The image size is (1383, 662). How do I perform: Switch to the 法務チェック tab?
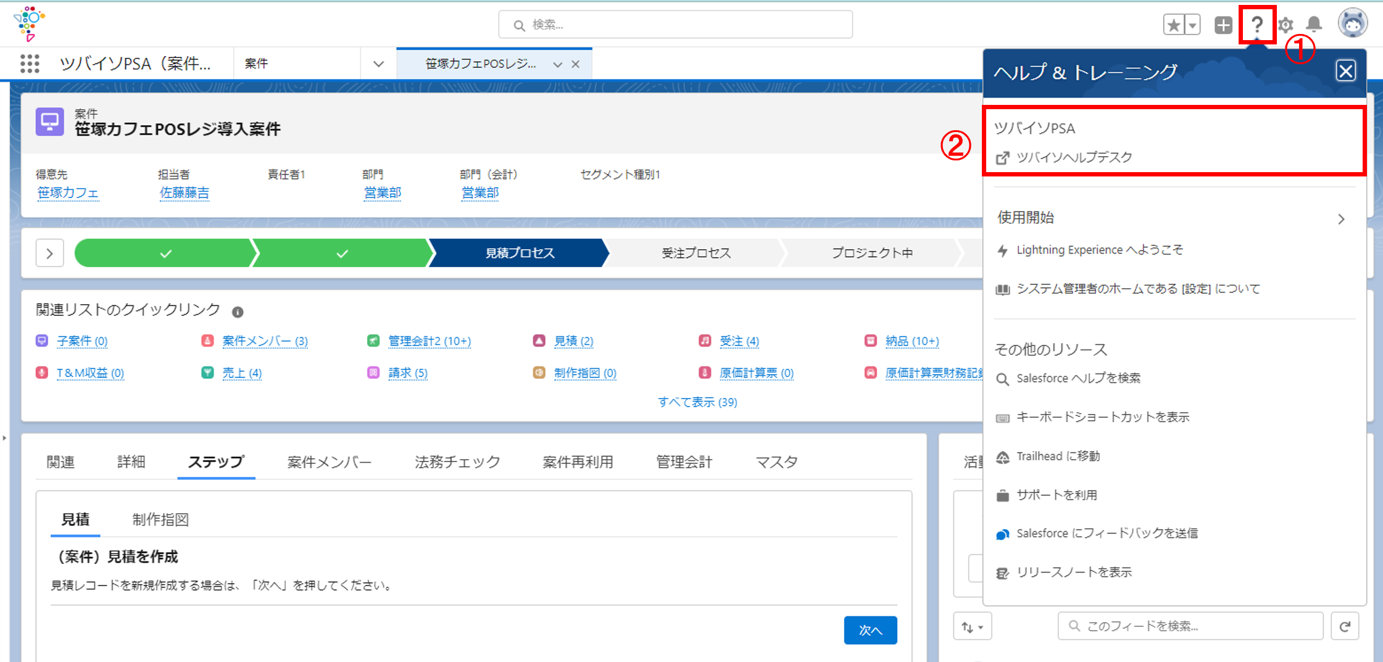tap(457, 461)
